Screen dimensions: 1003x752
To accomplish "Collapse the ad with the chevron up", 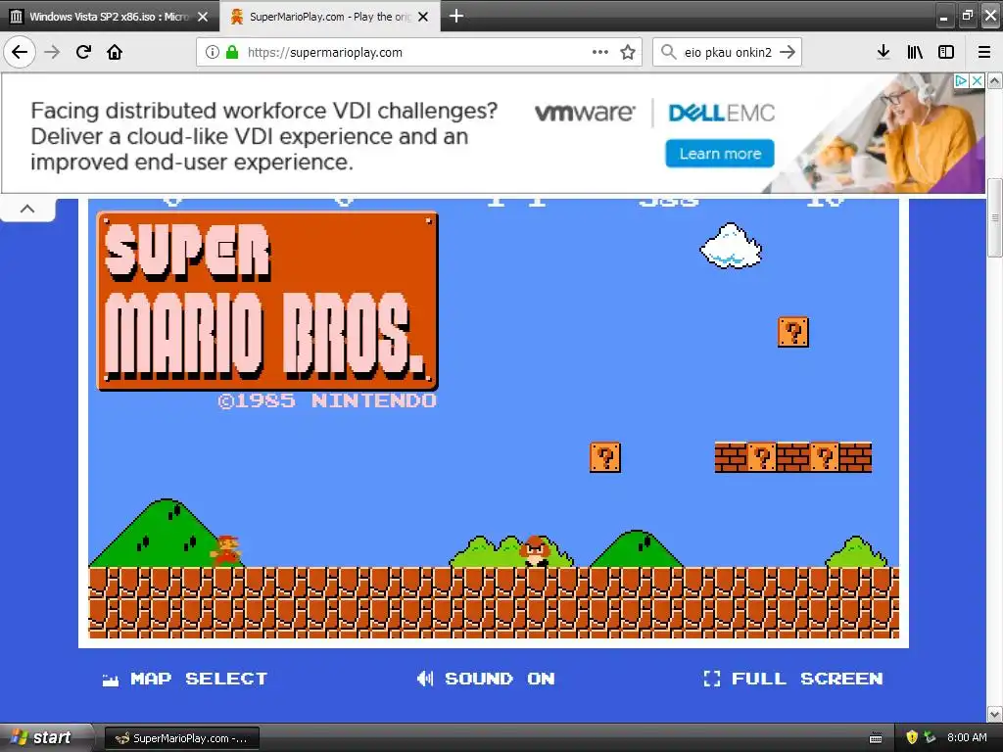I will pos(27,209).
